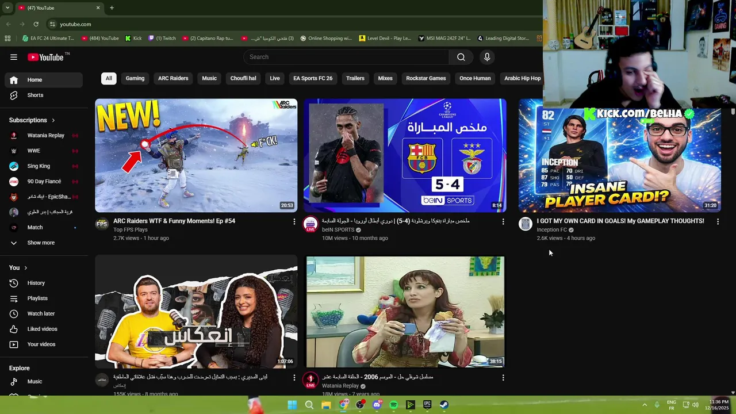Click the Home sidebar icon
Image resolution: width=736 pixels, height=414 pixels.
(x=14, y=80)
